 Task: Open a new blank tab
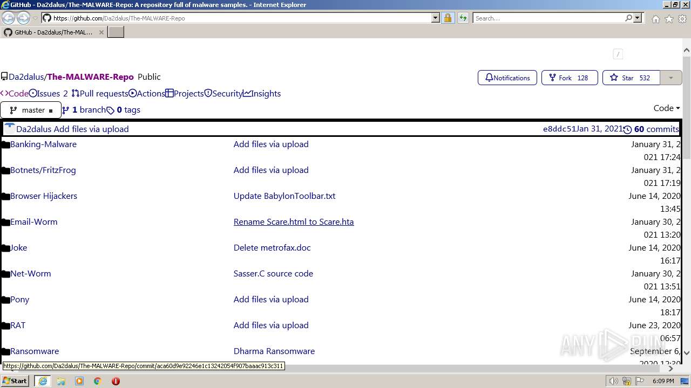coord(116,32)
